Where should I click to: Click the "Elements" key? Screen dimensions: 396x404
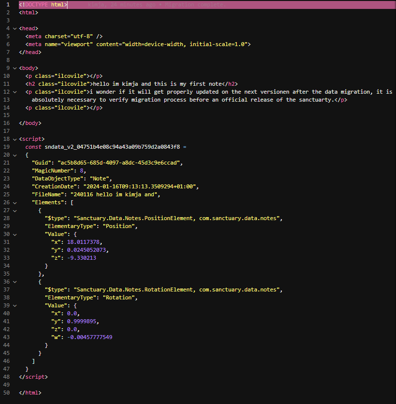tap(49, 203)
